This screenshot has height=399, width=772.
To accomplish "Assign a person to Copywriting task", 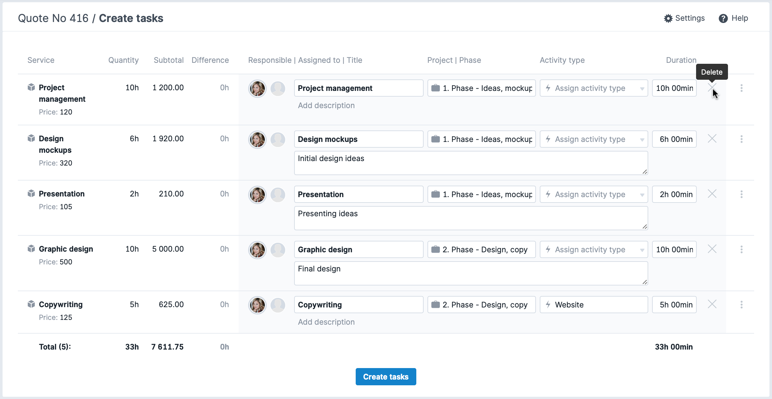I will tap(278, 305).
